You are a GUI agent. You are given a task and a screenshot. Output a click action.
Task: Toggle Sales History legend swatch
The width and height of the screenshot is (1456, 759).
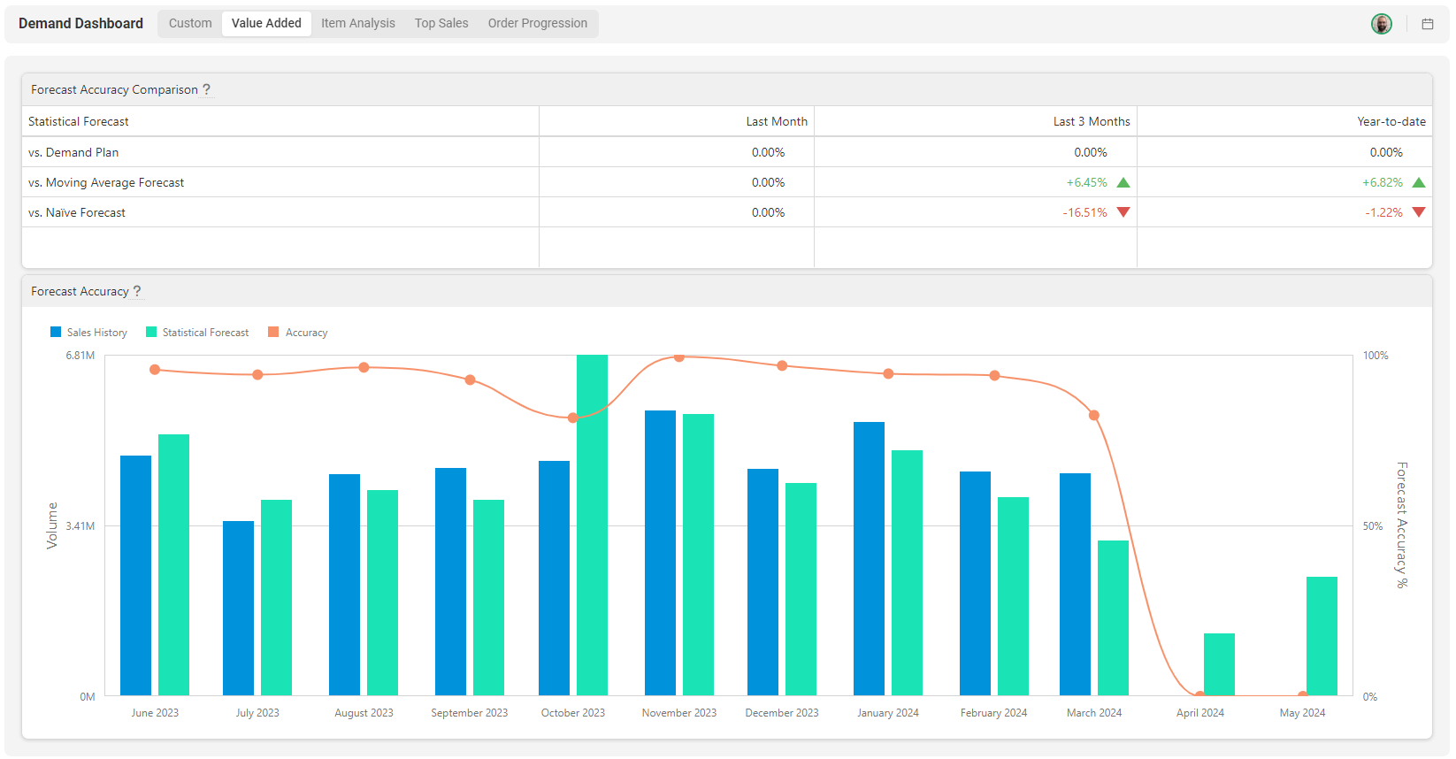coord(56,332)
